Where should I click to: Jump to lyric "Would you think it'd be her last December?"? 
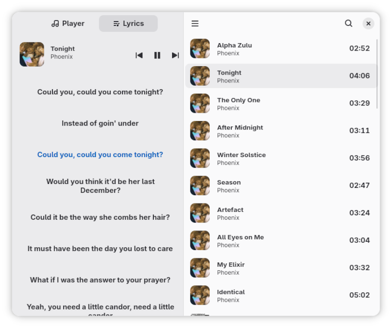[x=100, y=186]
